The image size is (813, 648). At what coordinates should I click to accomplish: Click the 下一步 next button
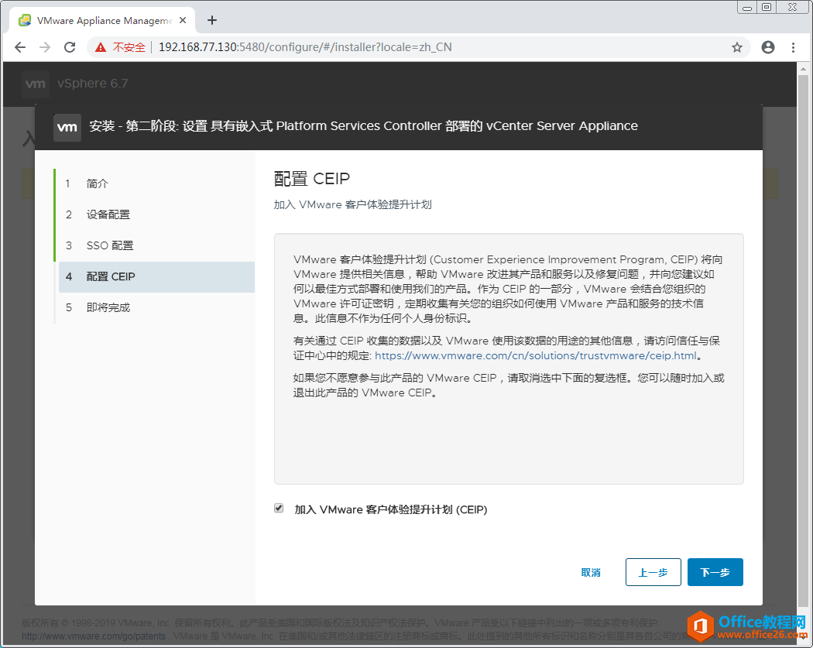point(715,572)
